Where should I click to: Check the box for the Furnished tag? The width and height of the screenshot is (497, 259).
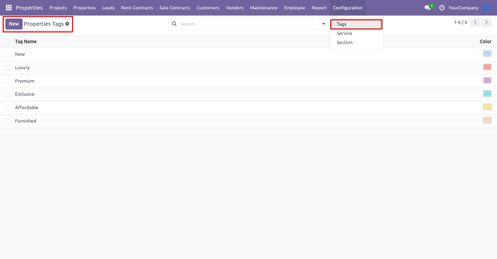(8, 121)
